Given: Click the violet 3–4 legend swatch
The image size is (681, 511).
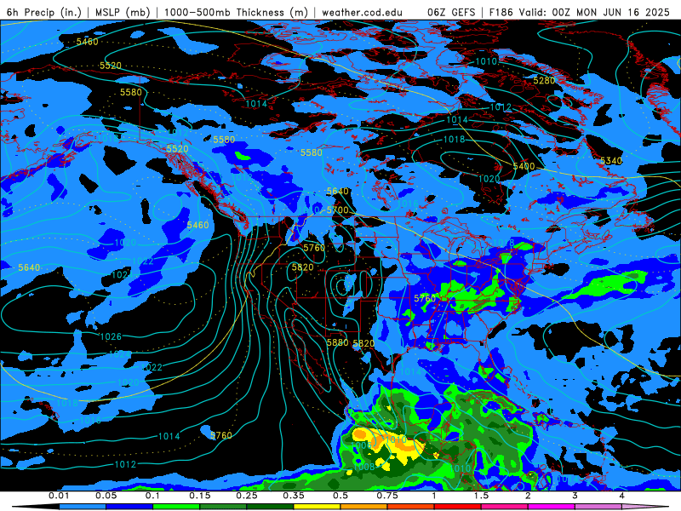Looking at the screenshot, I should 598,507.
